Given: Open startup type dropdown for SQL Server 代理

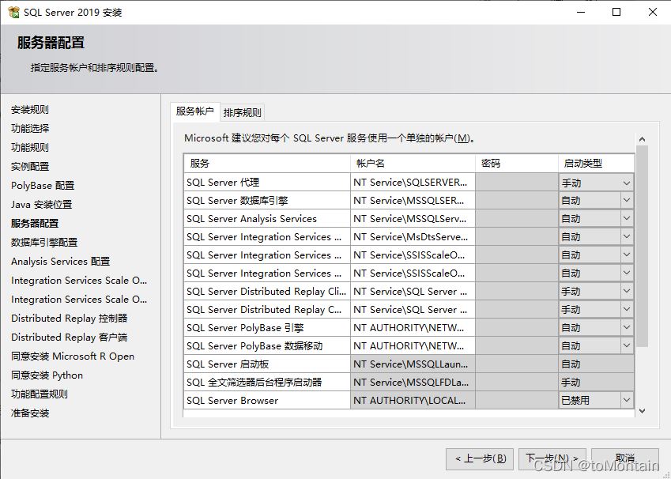Looking at the screenshot, I should [x=627, y=183].
